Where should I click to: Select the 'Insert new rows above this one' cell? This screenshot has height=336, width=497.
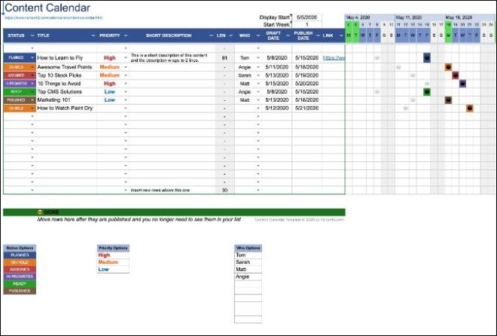click(x=172, y=190)
